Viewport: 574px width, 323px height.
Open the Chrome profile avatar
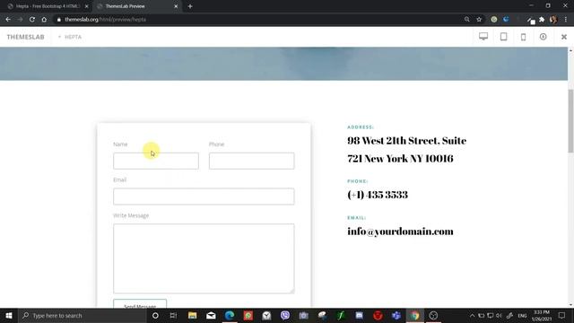click(x=553, y=20)
